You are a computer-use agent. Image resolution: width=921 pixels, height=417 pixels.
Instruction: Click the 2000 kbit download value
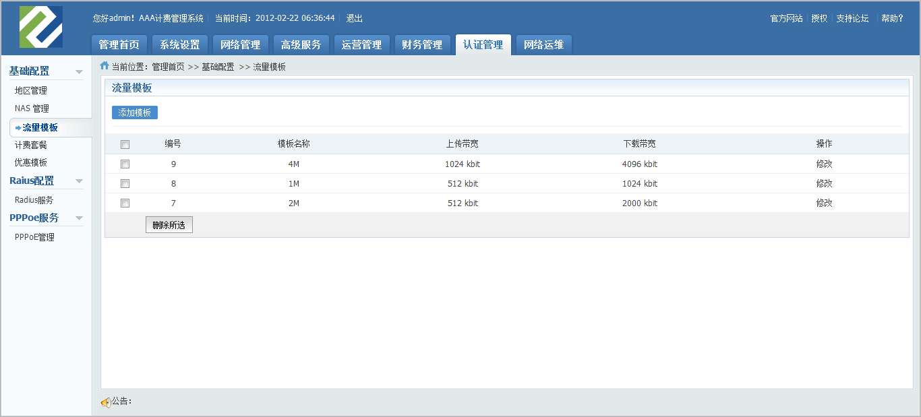tap(640, 203)
